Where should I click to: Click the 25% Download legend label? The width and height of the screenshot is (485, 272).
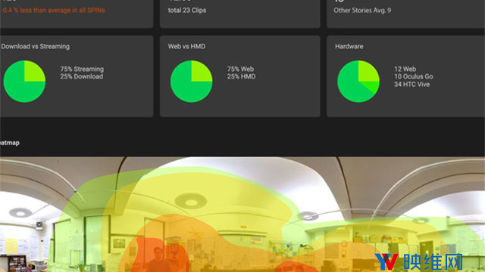82,76
